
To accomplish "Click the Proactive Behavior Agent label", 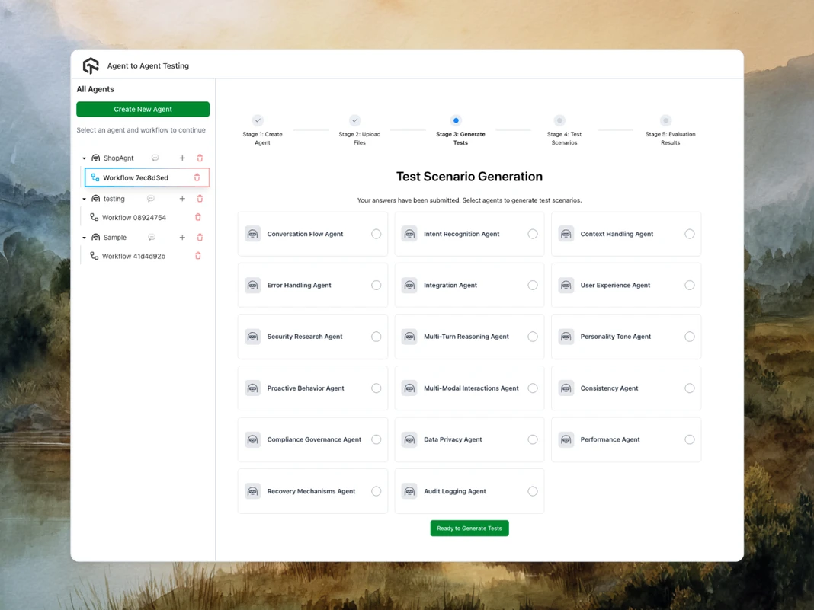I will click(x=305, y=388).
